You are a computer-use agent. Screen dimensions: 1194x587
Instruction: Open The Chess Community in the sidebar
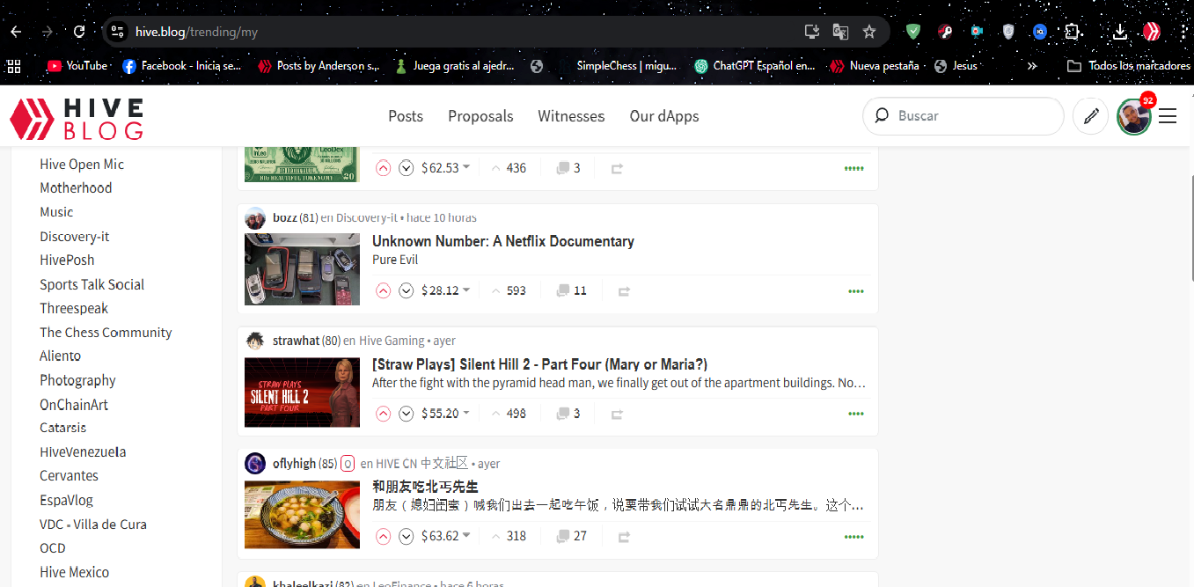point(106,333)
